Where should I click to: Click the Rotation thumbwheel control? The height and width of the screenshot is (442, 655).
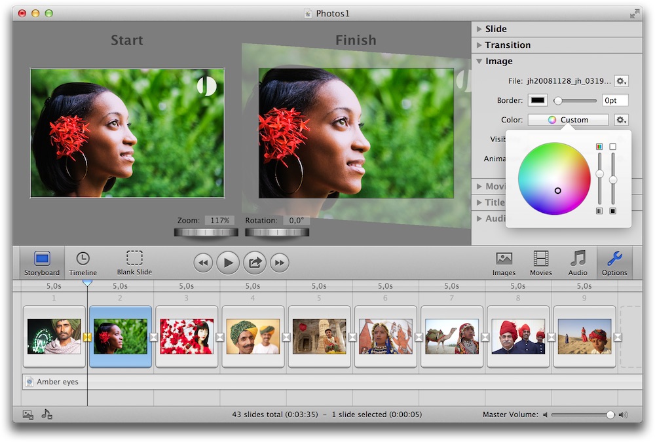click(277, 232)
